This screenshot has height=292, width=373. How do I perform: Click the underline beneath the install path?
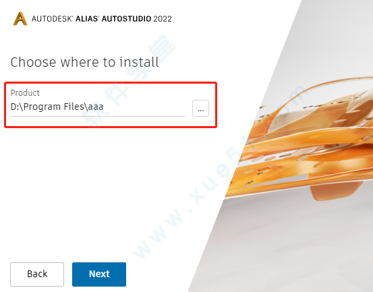(x=98, y=116)
